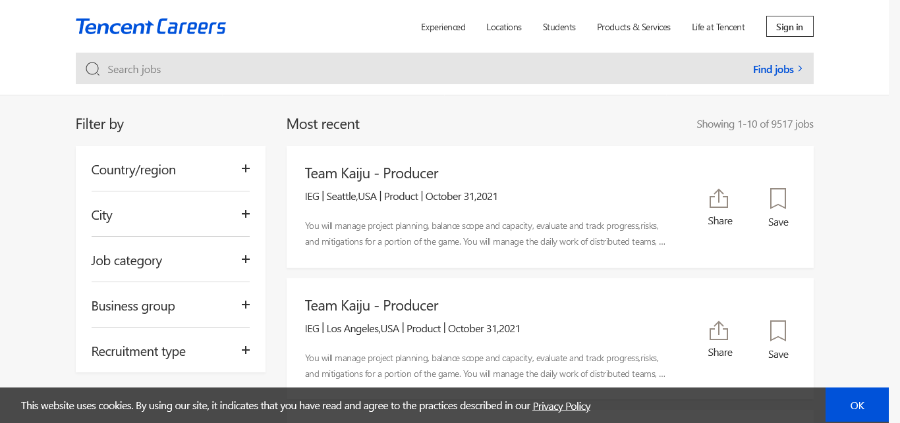Click the Sign in button
Image resolution: width=900 pixels, height=423 pixels.
tap(789, 27)
